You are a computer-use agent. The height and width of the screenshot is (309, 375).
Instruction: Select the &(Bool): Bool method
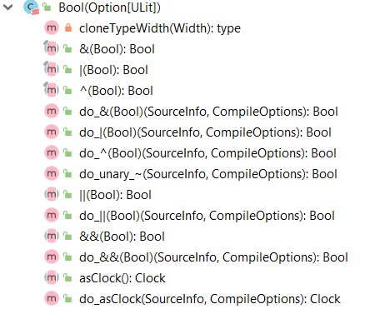click(x=117, y=49)
